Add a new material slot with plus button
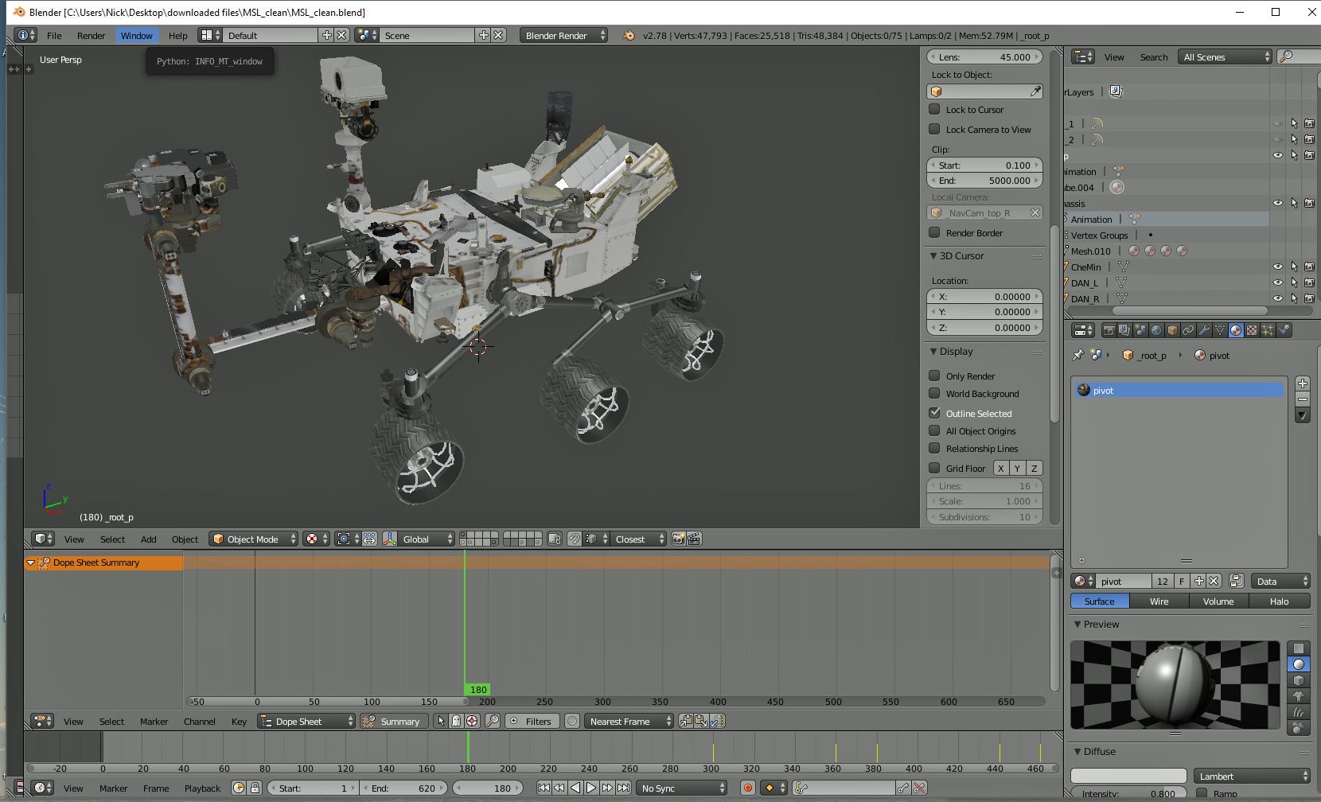 [x=1303, y=383]
